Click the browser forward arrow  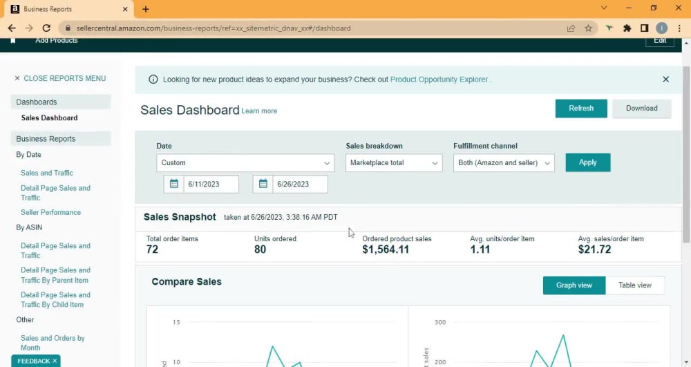coord(29,28)
